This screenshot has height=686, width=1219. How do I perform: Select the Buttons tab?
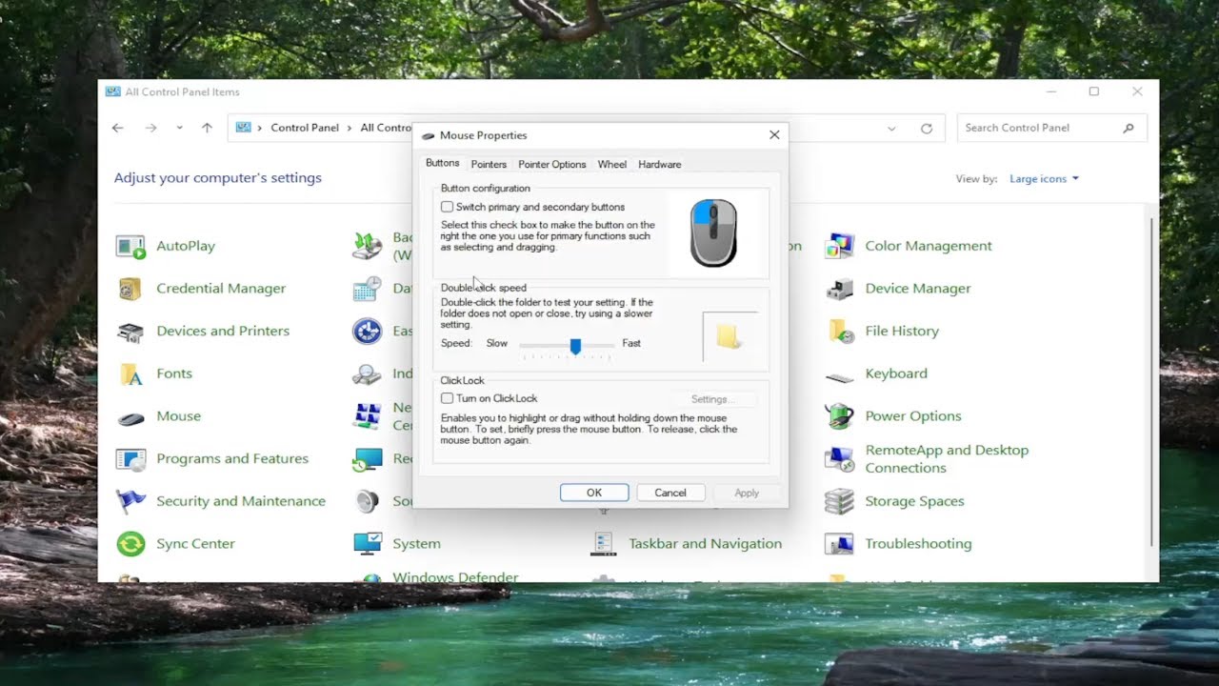[442, 164]
